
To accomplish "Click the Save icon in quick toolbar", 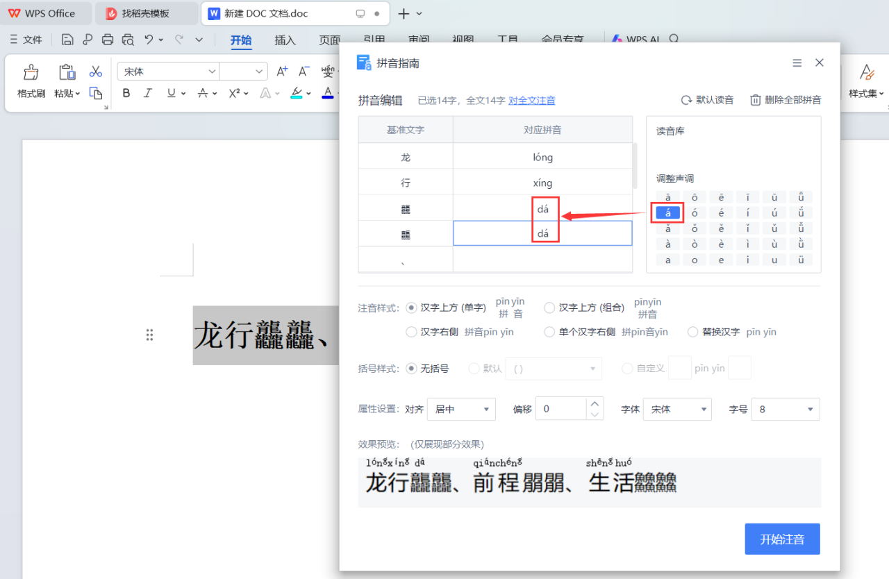I will tap(67, 40).
